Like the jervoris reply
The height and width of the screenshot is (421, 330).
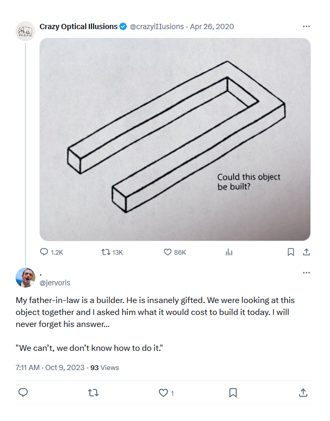click(x=163, y=393)
